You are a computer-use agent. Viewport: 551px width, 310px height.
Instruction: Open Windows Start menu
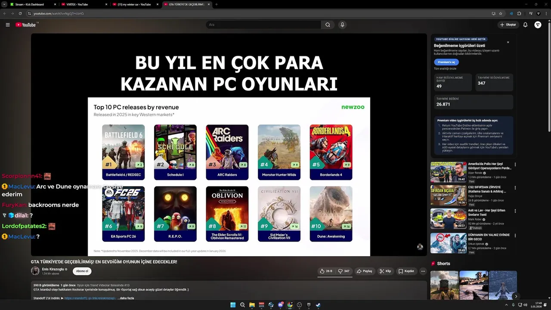(233, 305)
